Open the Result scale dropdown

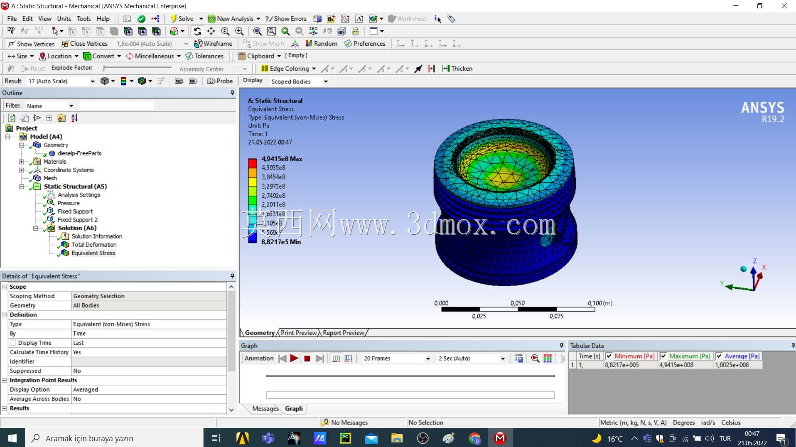[92, 81]
